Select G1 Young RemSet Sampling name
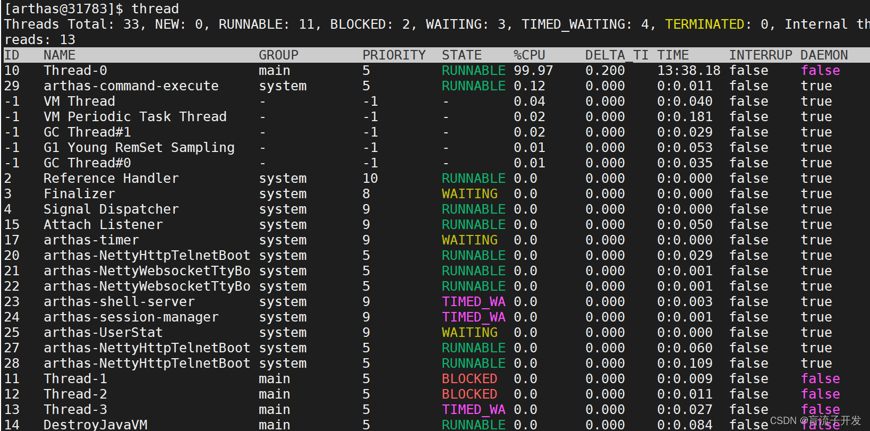This screenshot has width=870, height=431. coord(139,148)
